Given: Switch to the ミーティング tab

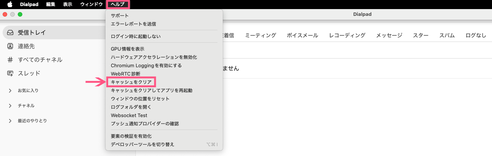Looking at the screenshot, I should point(261,36).
